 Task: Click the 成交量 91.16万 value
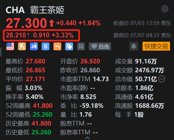click(146, 61)
